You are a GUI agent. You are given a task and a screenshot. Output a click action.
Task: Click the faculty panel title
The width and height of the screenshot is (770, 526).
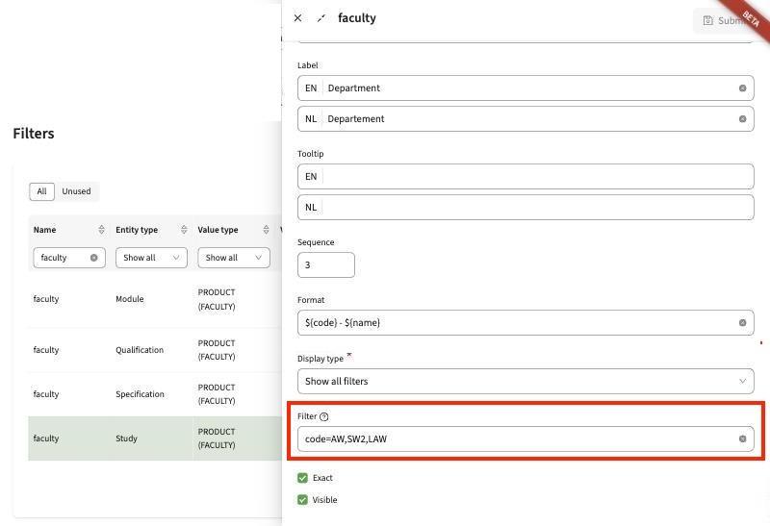(x=357, y=18)
